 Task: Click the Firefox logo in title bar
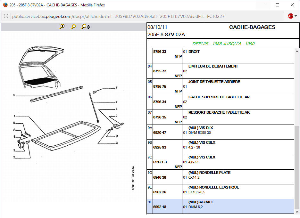pyautogui.click(x=5, y=5)
